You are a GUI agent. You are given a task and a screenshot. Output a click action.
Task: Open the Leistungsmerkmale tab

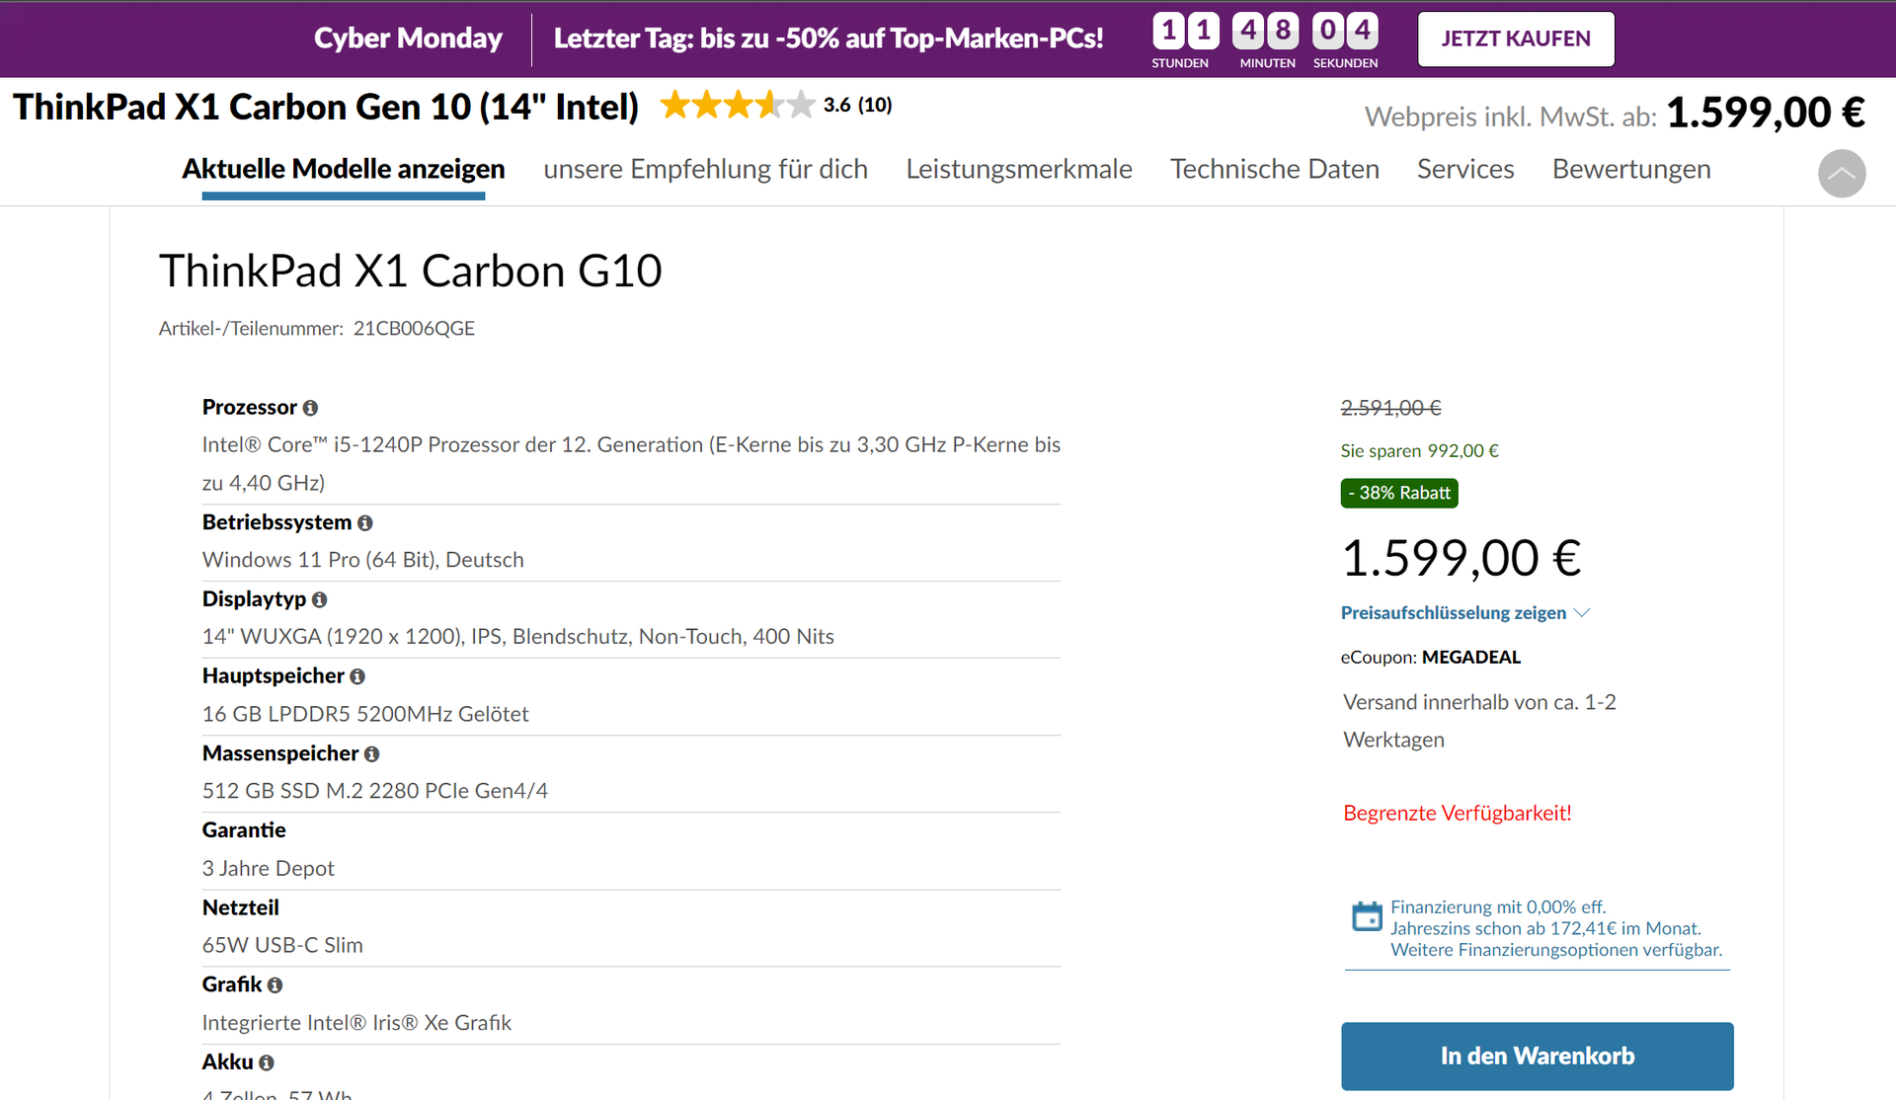pyautogui.click(x=1018, y=169)
